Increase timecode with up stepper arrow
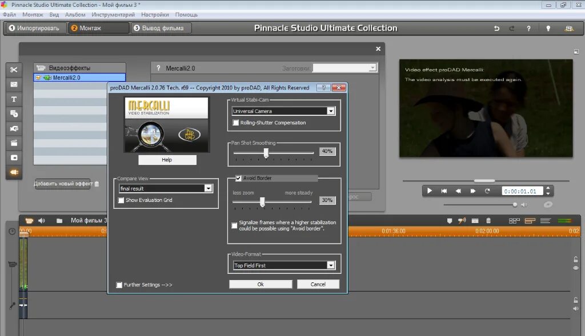This screenshot has height=336, width=585. click(x=548, y=188)
